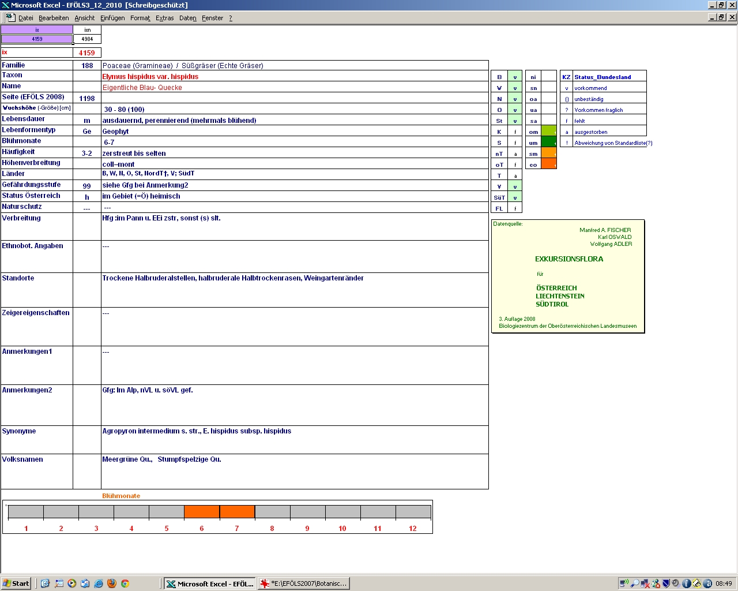Viewport: 738px width, 591px height.
Task: Click the dark green 'um' color cell
Action: pyautogui.click(x=549, y=143)
